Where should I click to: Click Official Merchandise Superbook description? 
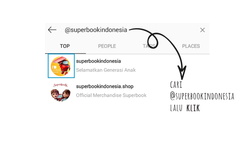point(111,95)
